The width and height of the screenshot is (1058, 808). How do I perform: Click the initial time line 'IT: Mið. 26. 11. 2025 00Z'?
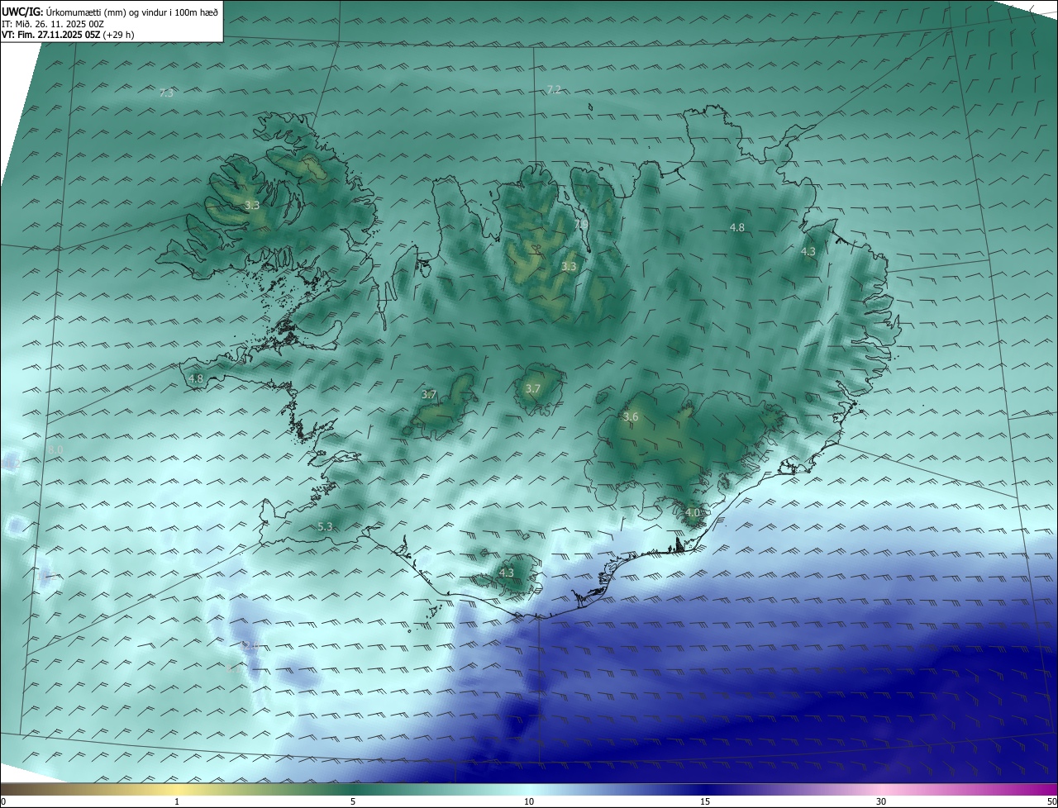pyautogui.click(x=53, y=24)
